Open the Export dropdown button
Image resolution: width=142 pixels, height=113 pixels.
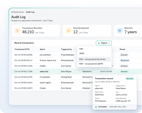pyautogui.click(x=104, y=43)
